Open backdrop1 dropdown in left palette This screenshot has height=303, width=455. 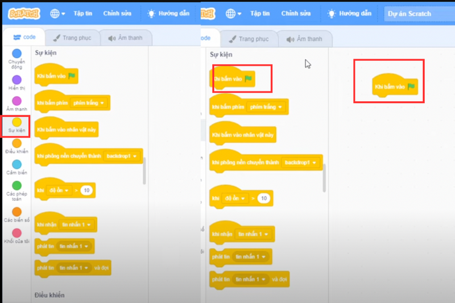[121, 156]
